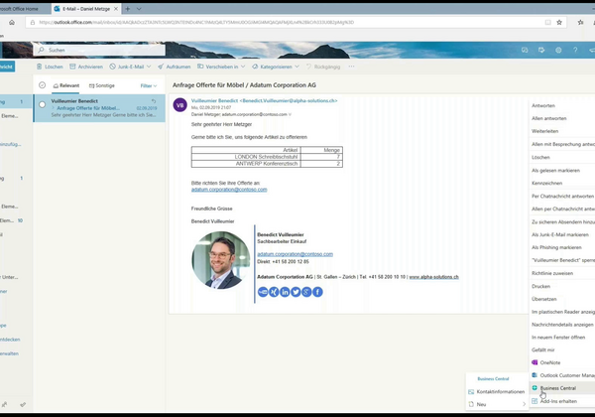Screen dimensions: 595x417
Task: Open reading view icon in address bar
Action: point(547,23)
